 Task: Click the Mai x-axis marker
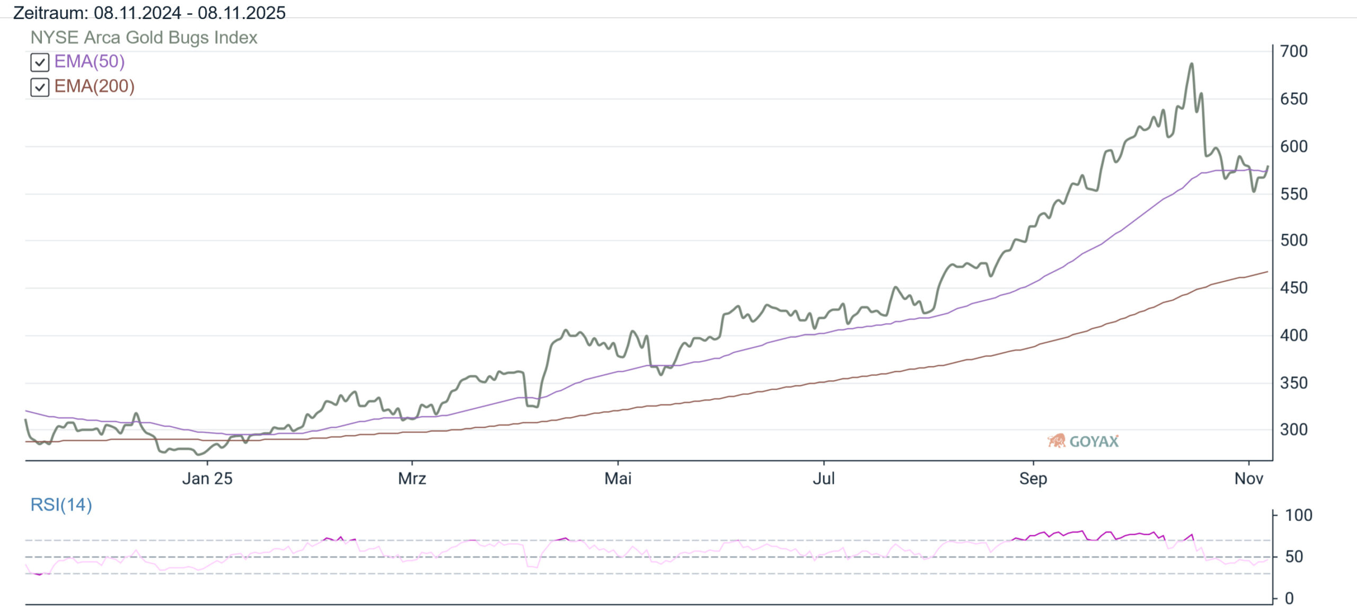[x=618, y=478]
